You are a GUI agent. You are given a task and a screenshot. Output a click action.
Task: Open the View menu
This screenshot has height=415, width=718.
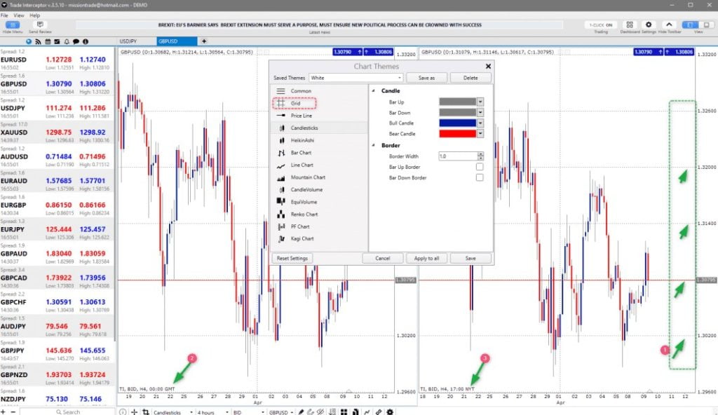(18, 15)
